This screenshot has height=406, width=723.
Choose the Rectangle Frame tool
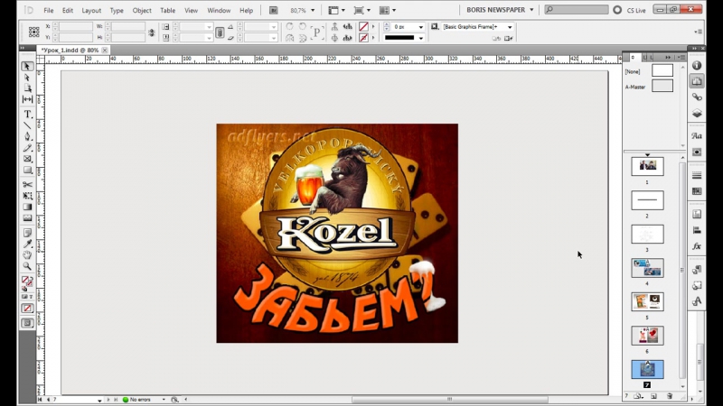click(27, 159)
